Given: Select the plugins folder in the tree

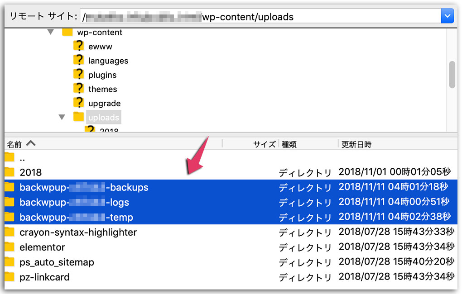Looking at the screenshot, I should click(x=102, y=75).
